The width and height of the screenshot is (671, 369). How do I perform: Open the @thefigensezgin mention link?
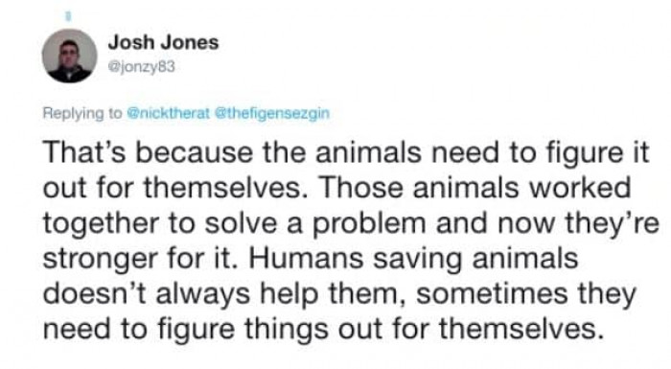(271, 113)
